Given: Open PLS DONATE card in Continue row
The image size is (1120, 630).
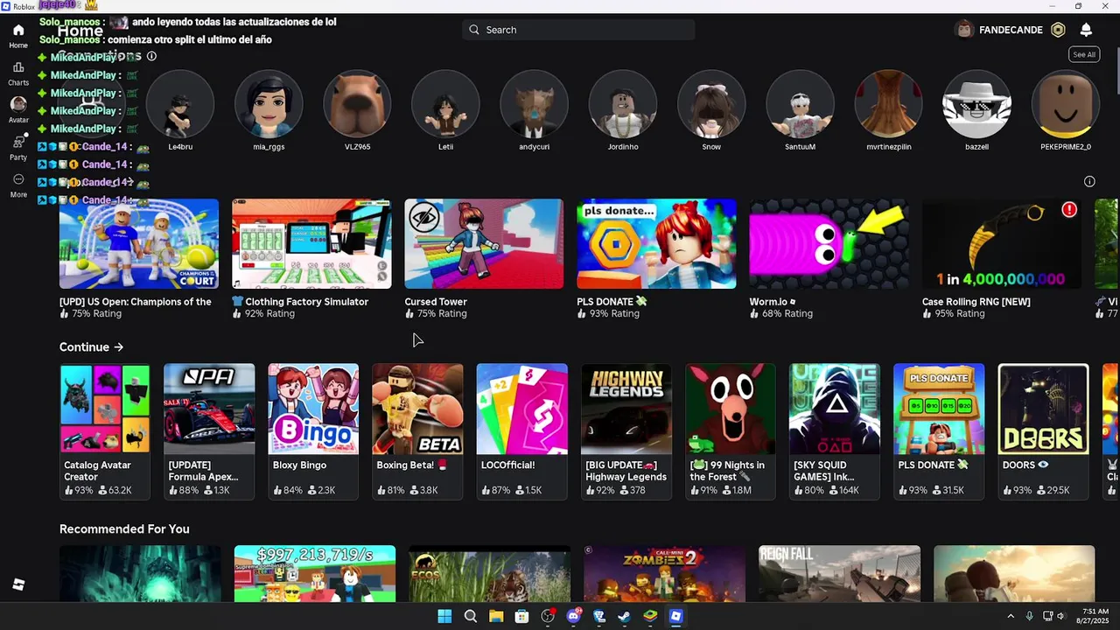Looking at the screenshot, I should tap(939, 431).
